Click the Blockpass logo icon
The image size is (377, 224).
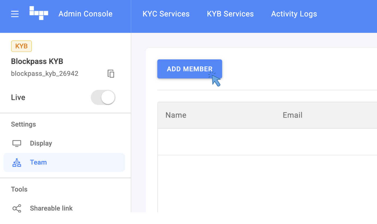click(x=39, y=13)
